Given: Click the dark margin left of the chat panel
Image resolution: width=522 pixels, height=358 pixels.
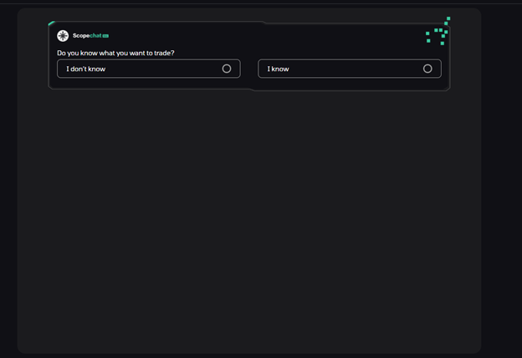Looking at the screenshot, I should pos(8,180).
